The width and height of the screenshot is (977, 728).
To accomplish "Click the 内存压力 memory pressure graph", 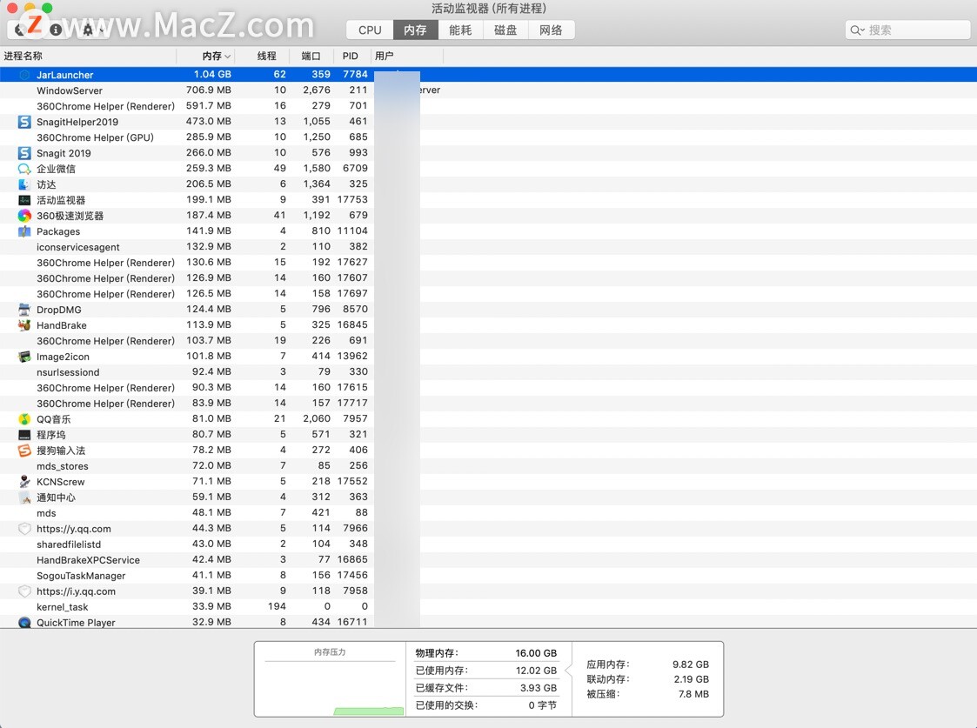I will (330, 679).
